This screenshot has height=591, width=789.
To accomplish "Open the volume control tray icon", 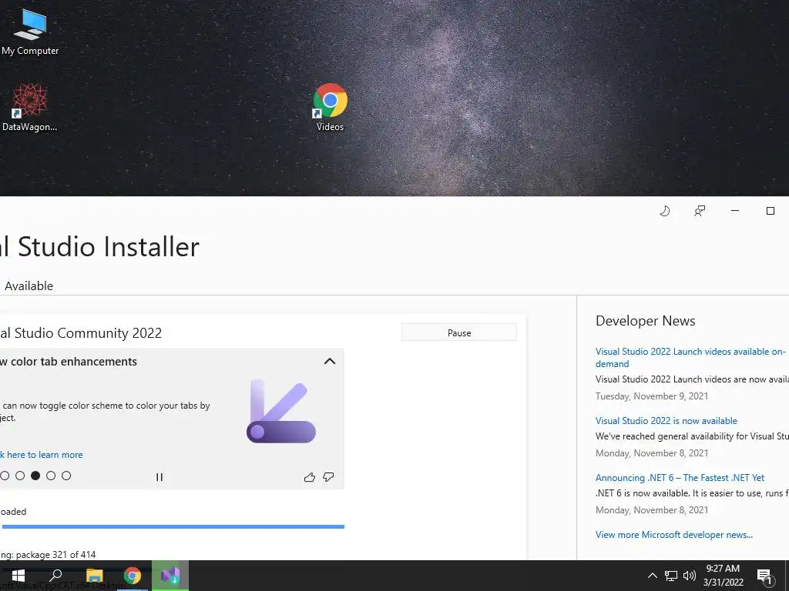I will point(690,576).
